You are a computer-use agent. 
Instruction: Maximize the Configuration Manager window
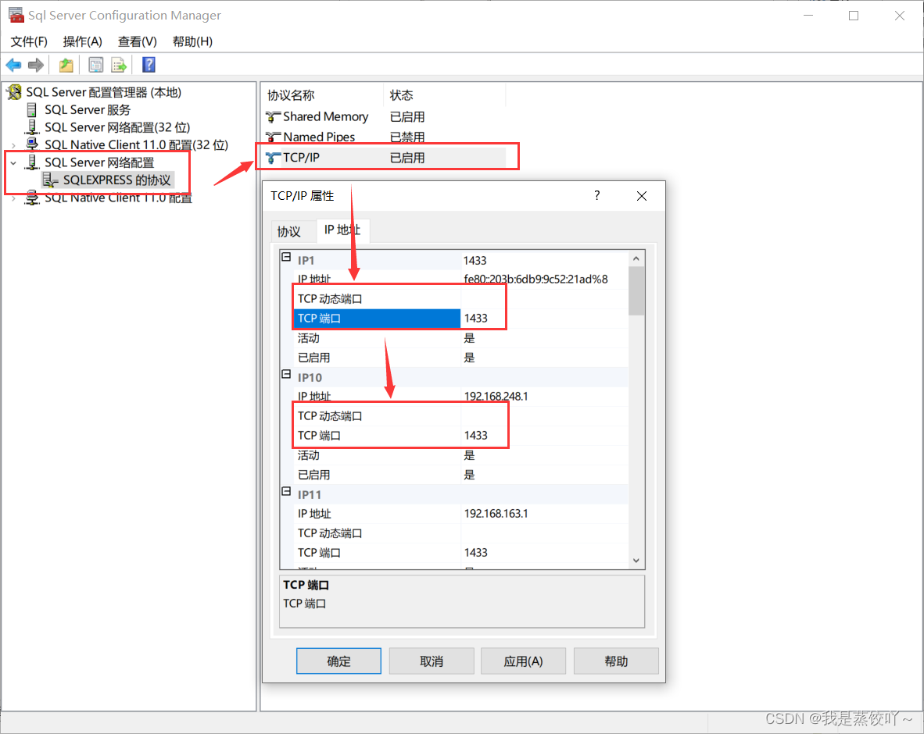854,16
